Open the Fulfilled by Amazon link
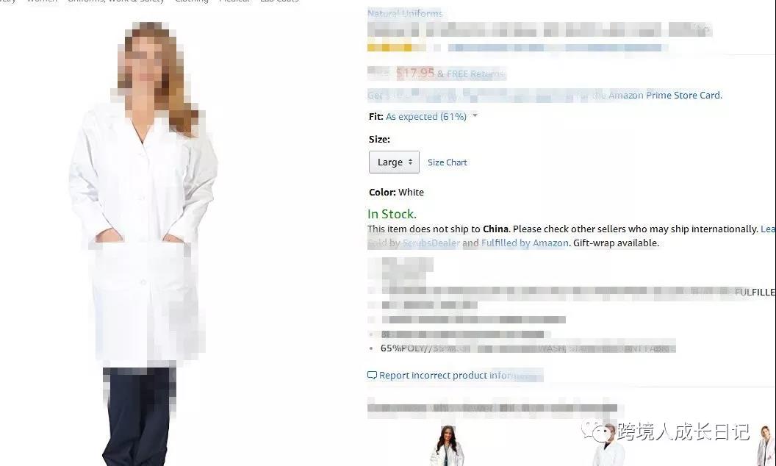This screenshot has height=466, width=776. 525,243
